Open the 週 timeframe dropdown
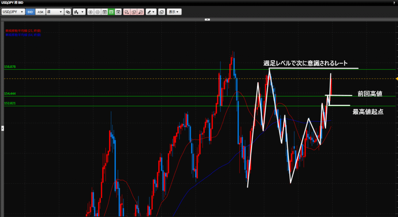This screenshot has width=398, height=217. [54, 12]
